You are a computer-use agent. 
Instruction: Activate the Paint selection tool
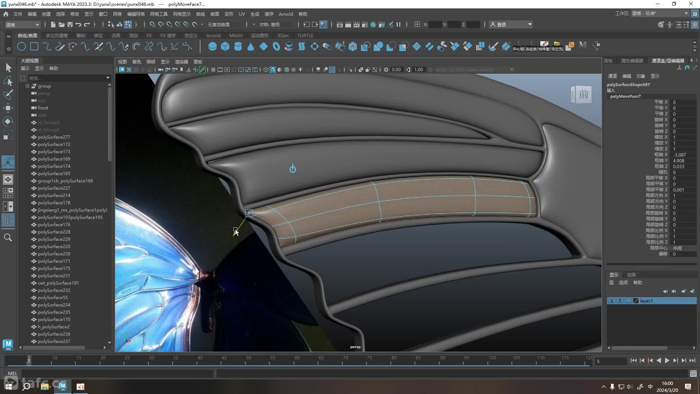pyautogui.click(x=8, y=94)
